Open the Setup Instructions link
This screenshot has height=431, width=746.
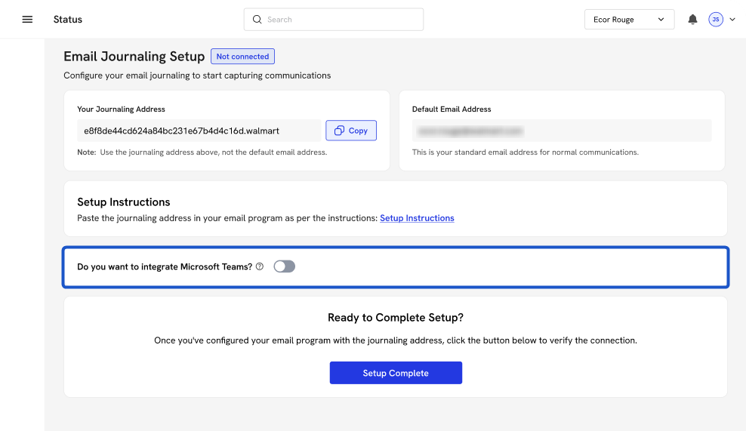[417, 218]
